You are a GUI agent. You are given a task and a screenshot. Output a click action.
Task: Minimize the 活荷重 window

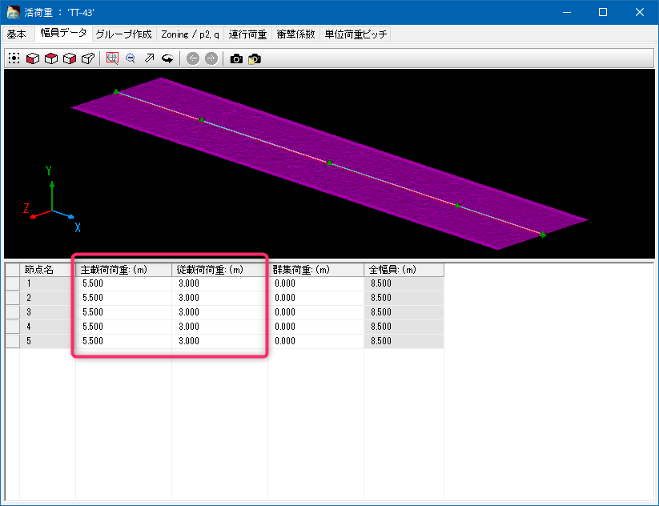coord(567,12)
